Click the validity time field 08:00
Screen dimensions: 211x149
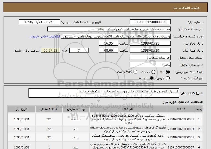coord(109,51)
